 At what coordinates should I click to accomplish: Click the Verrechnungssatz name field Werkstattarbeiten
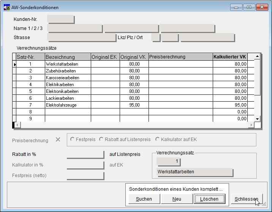point(195,172)
